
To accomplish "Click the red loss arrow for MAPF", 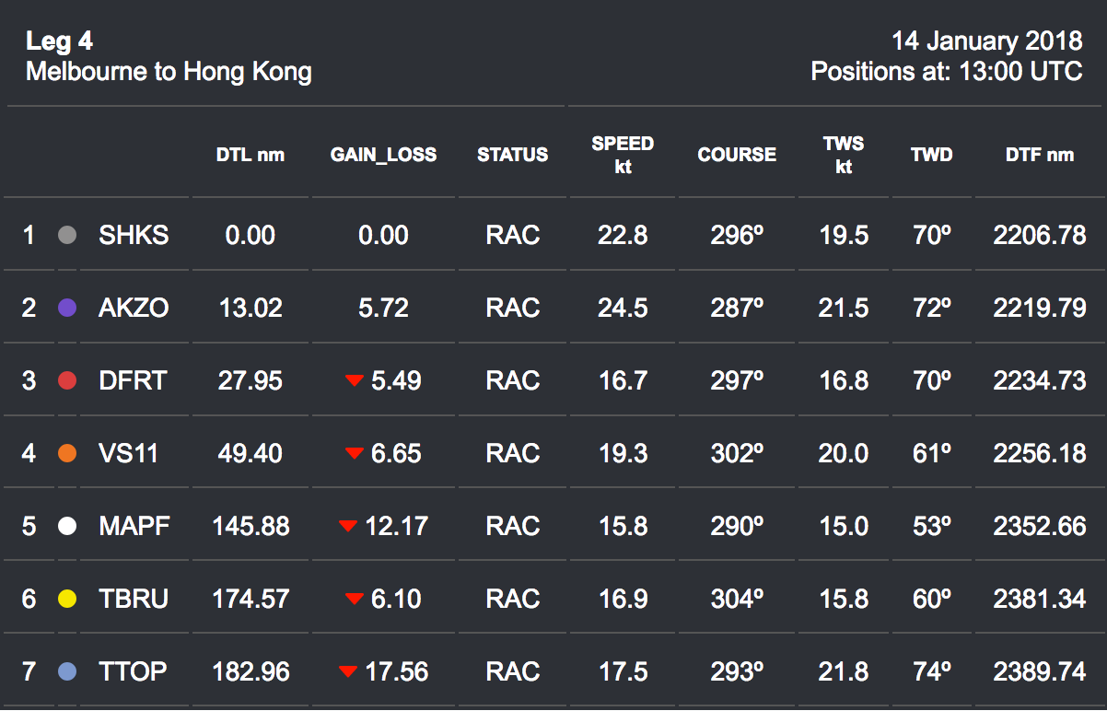I will coord(348,526).
